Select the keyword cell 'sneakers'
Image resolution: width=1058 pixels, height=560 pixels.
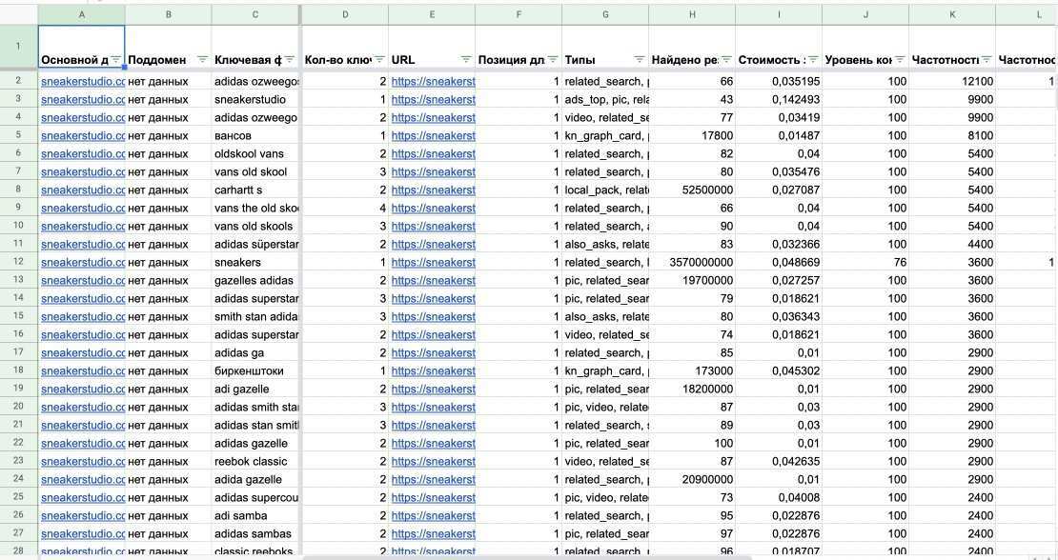(255, 262)
